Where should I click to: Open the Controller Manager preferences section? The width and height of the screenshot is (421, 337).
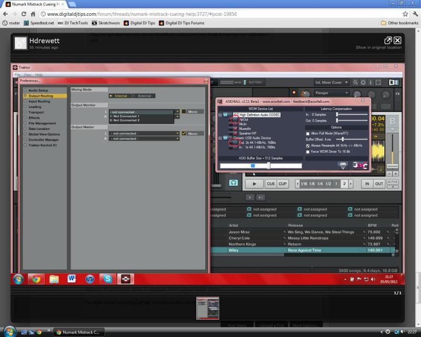coord(44,140)
